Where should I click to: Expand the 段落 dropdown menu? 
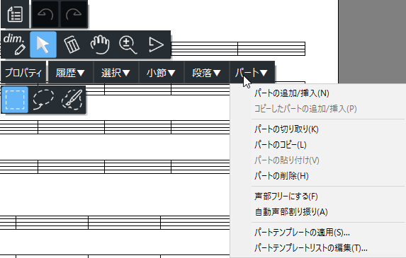(206, 73)
